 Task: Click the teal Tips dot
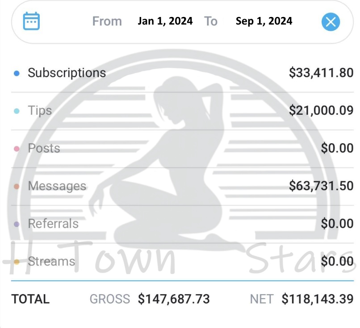[17, 111]
